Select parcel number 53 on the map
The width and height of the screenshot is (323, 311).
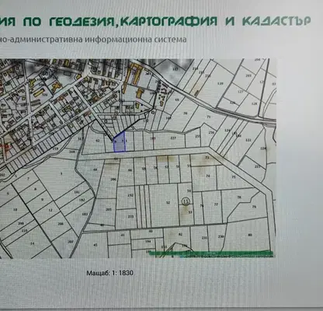point(190,212)
